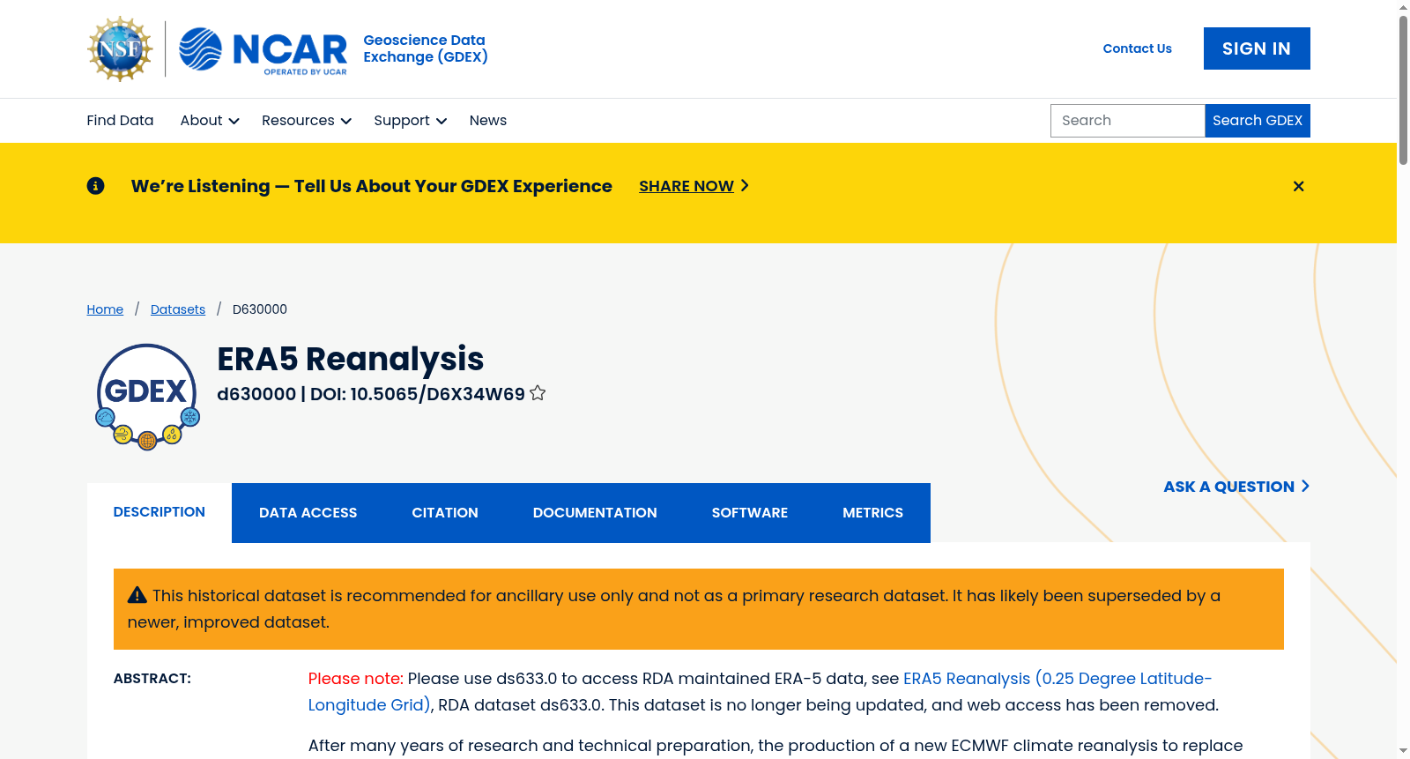1410x759 pixels.
Task: Switch to the Description tab
Action: [160, 512]
